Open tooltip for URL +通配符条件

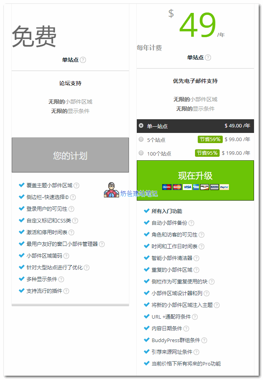[195, 317]
